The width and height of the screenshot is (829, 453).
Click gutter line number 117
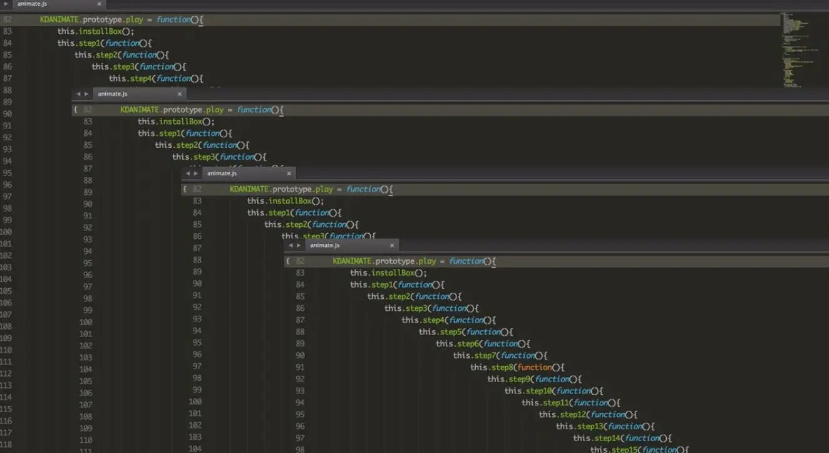pos(6,432)
